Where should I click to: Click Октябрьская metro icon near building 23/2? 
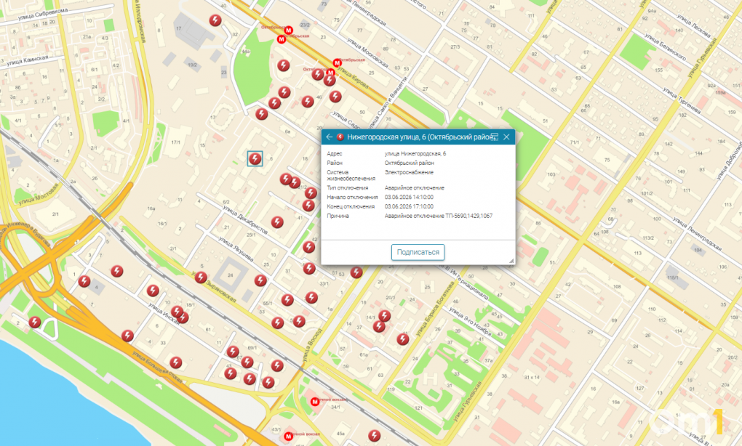288,30
